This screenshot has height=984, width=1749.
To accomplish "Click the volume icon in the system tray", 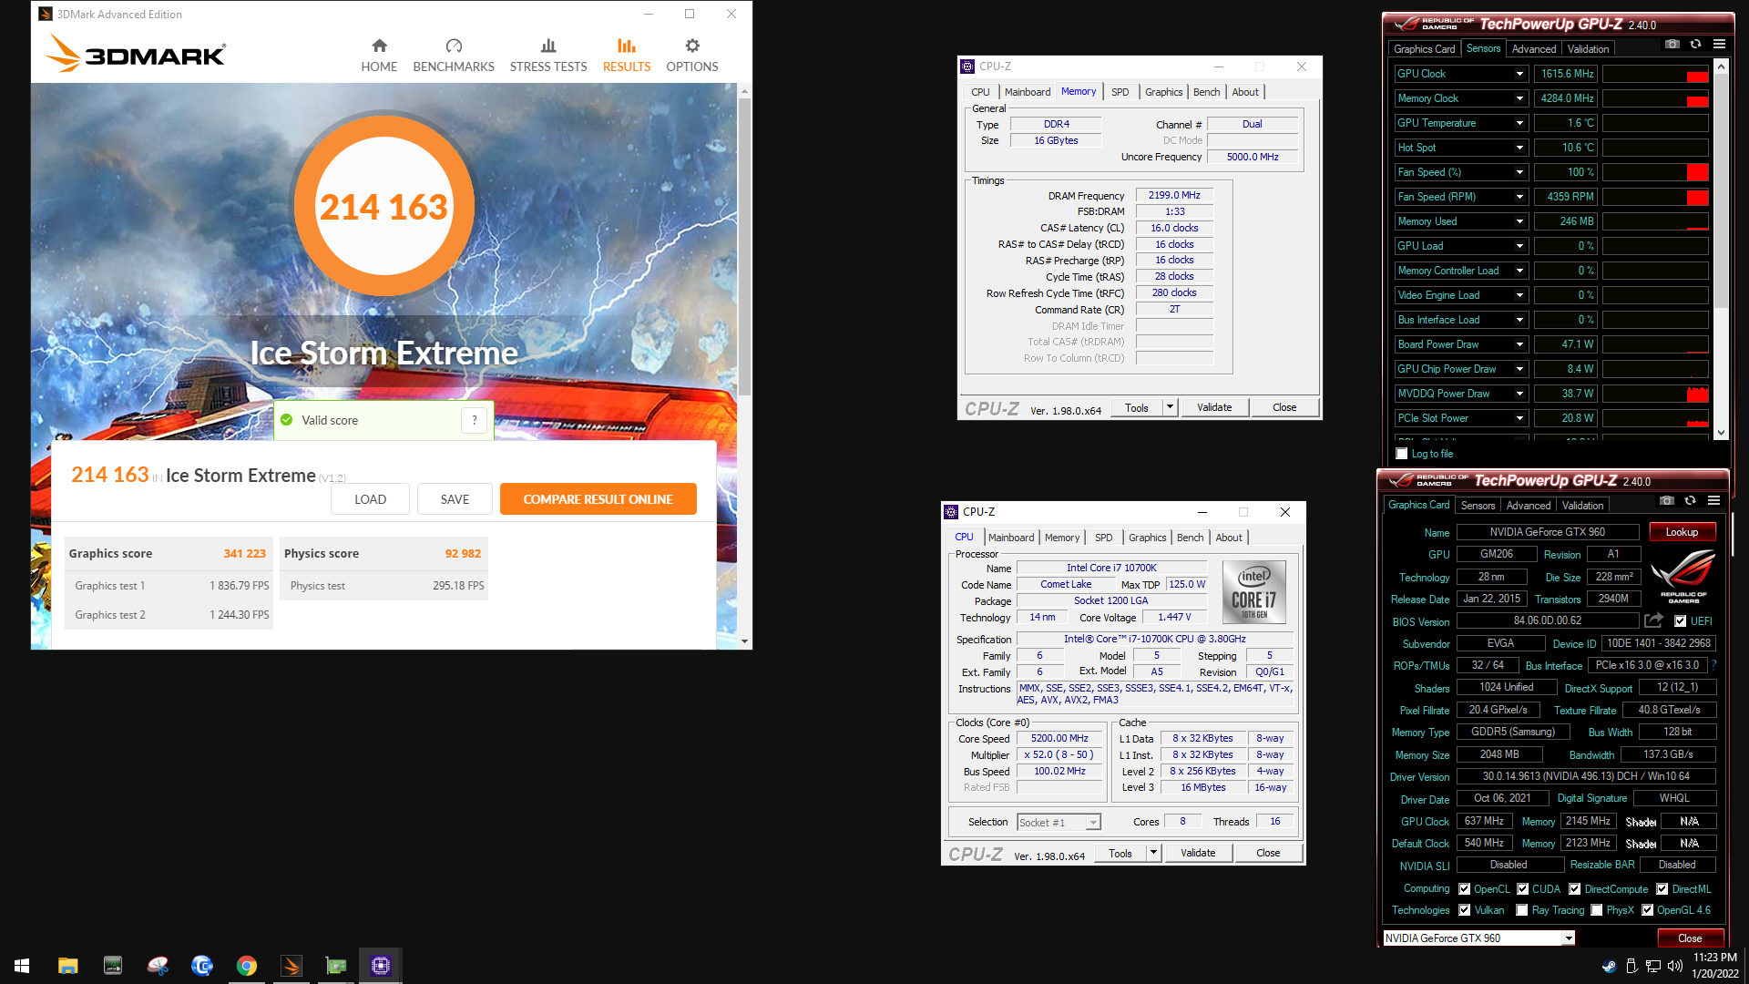I will tap(1674, 966).
